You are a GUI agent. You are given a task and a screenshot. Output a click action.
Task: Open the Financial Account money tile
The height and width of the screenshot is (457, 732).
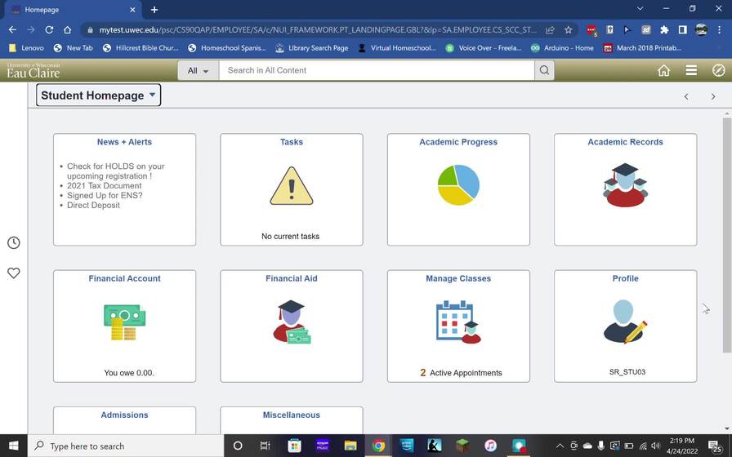tap(125, 326)
